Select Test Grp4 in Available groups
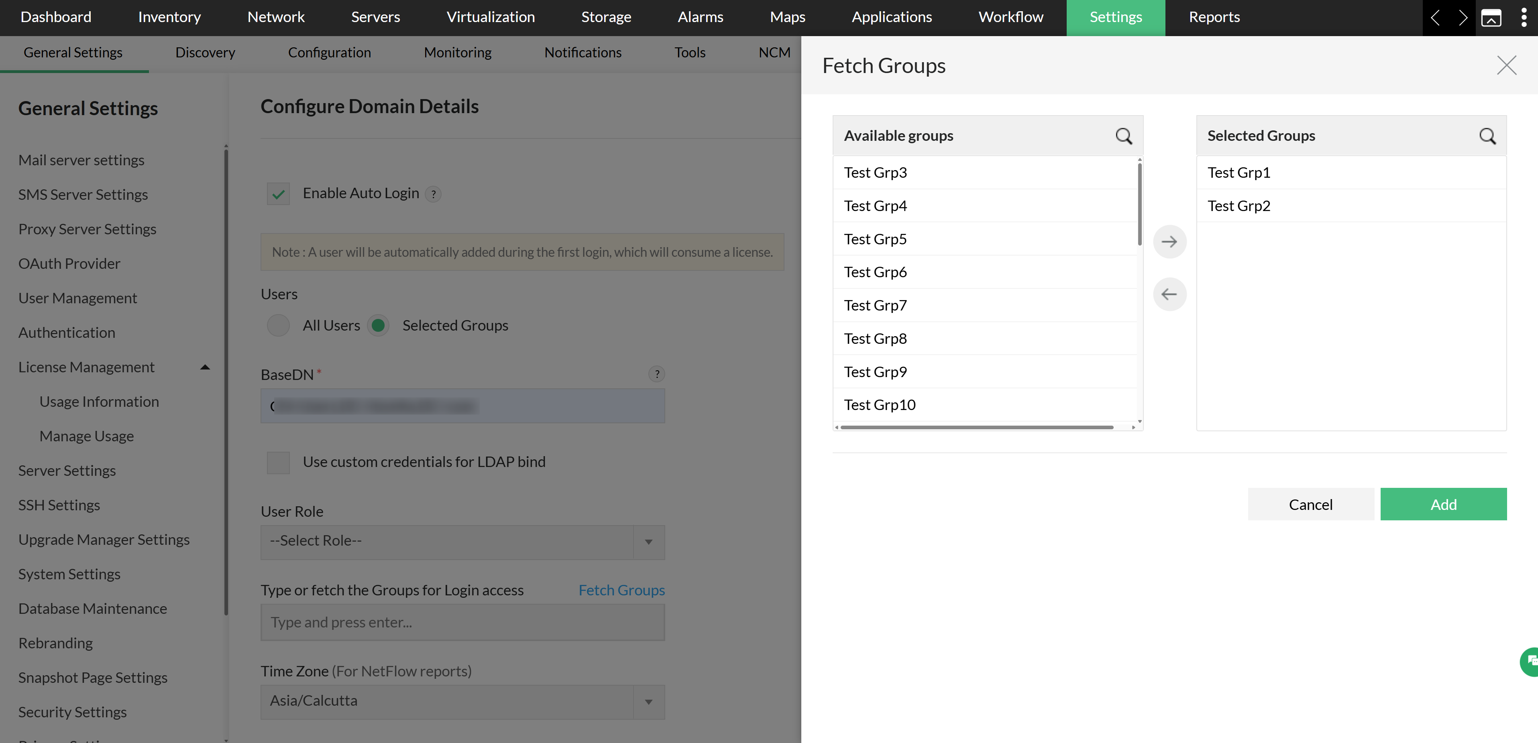1538x743 pixels. pyautogui.click(x=985, y=206)
